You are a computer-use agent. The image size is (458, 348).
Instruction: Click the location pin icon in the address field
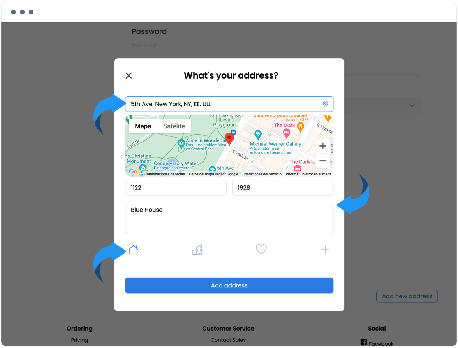pyautogui.click(x=325, y=104)
